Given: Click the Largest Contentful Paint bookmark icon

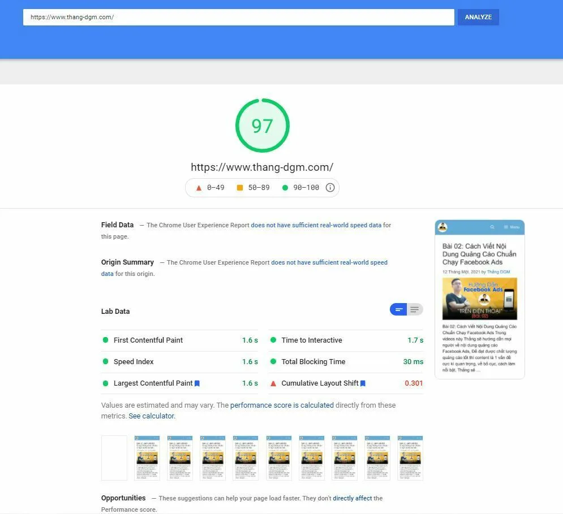Looking at the screenshot, I should click(x=197, y=383).
